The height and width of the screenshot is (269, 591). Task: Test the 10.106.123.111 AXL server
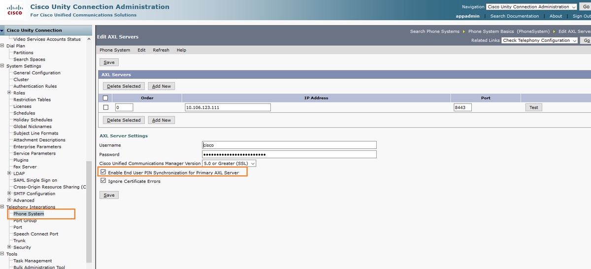click(x=534, y=107)
